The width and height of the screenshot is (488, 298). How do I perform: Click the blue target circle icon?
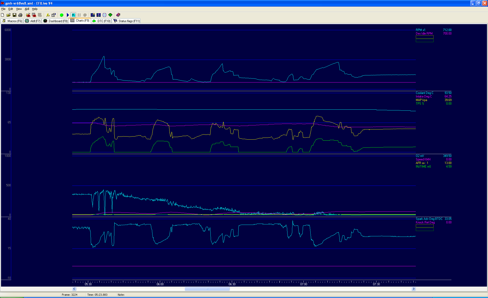[104, 15]
